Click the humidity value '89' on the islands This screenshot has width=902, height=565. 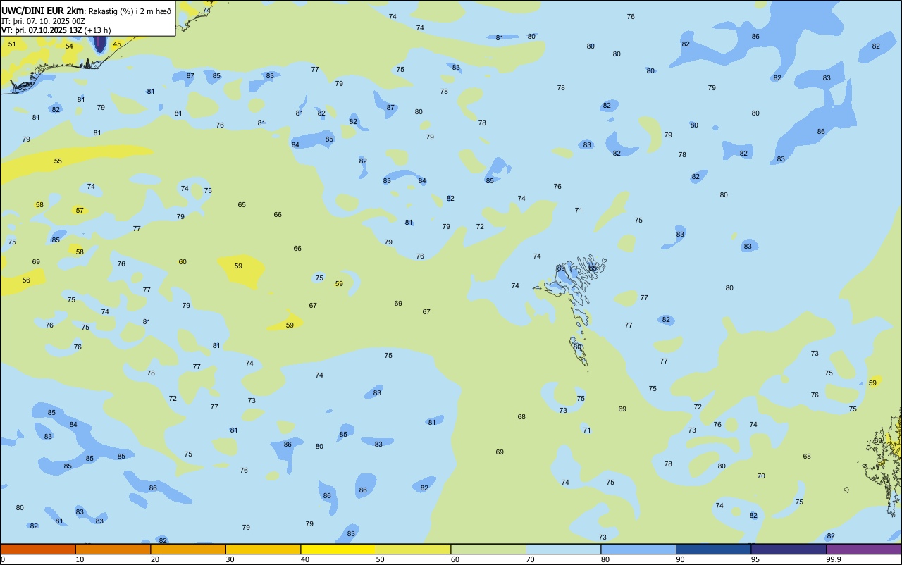pos(561,268)
